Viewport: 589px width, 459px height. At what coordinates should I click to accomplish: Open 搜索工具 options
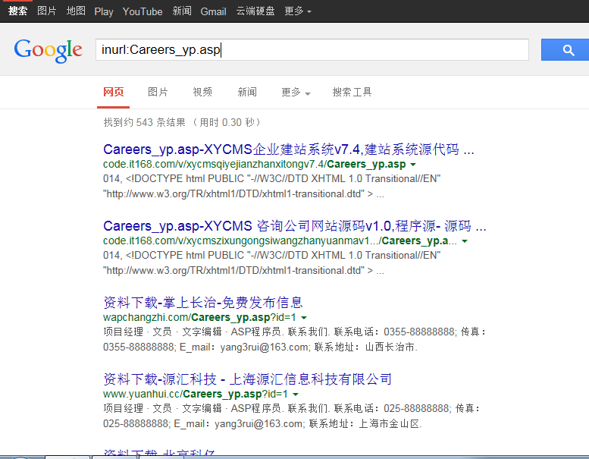pos(352,92)
